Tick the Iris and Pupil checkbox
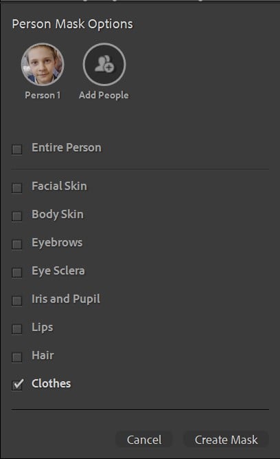The image size is (280, 459). pos(17,301)
